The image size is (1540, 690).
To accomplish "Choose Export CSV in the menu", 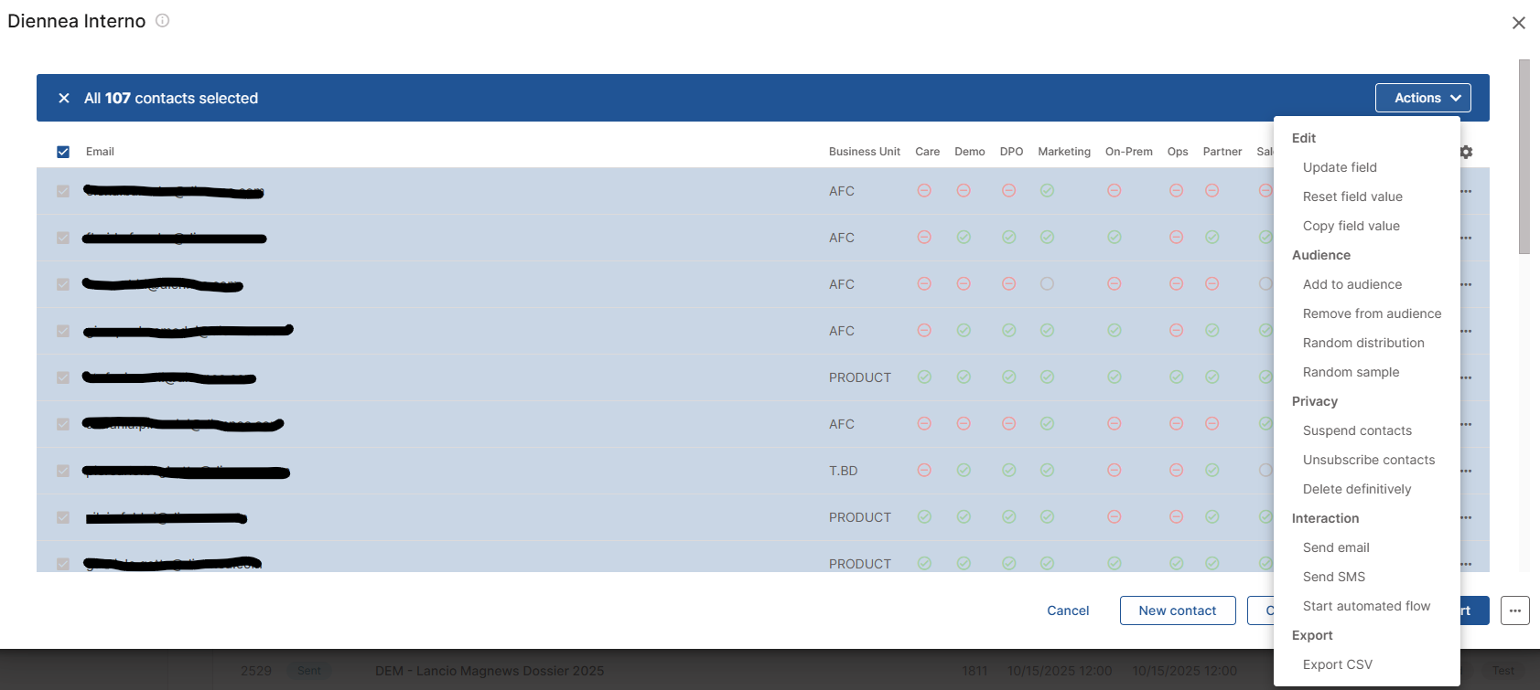I will click(x=1337, y=664).
